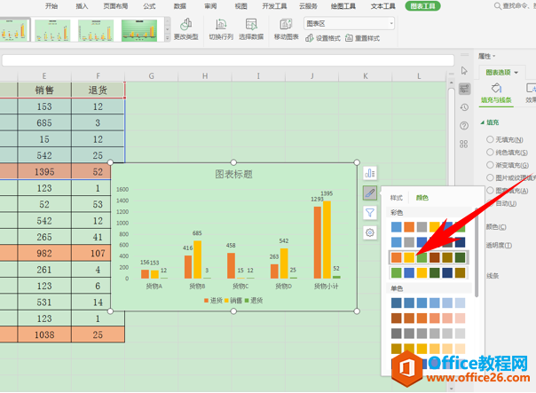Open the chart filter funnel icon

[369, 213]
